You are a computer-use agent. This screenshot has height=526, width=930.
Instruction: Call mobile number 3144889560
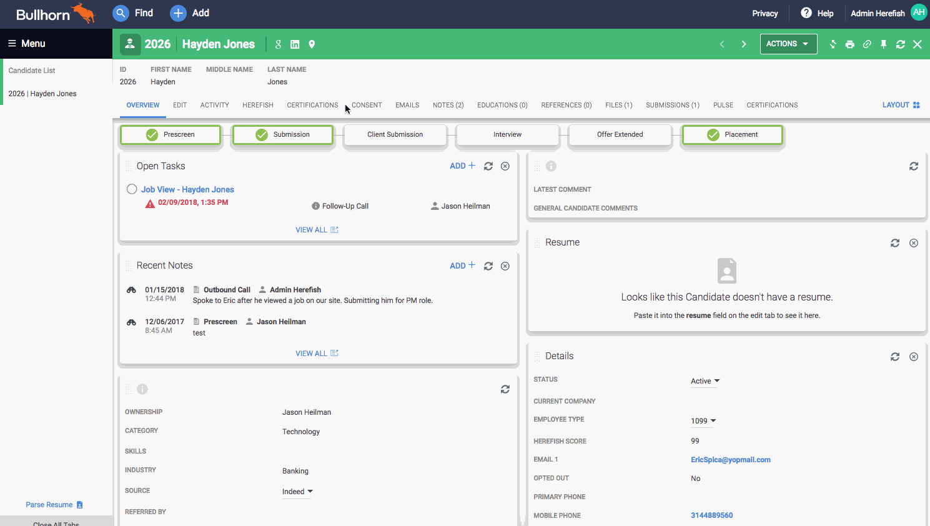click(x=712, y=515)
